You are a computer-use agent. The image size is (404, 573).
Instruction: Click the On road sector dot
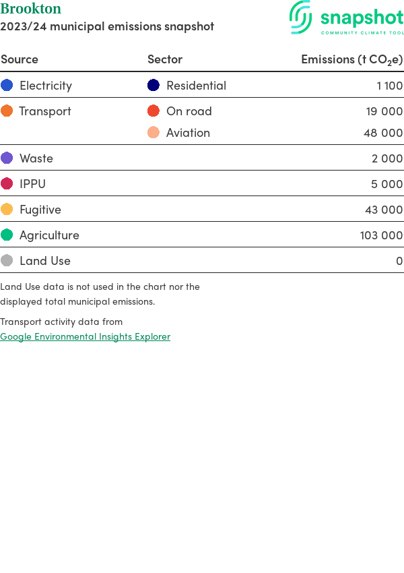154,111
